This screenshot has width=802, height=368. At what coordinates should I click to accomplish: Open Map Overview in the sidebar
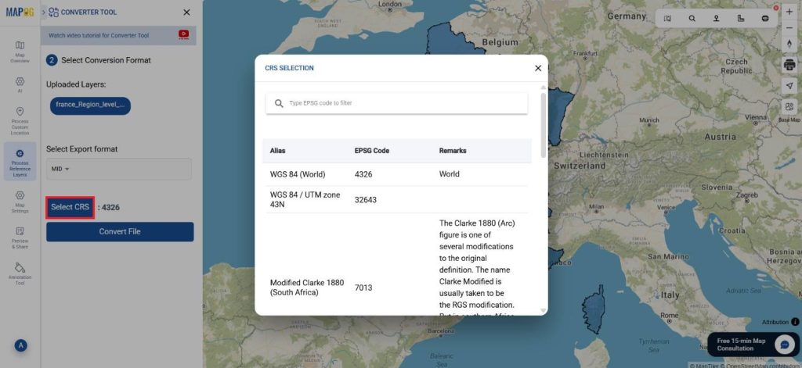click(x=20, y=50)
